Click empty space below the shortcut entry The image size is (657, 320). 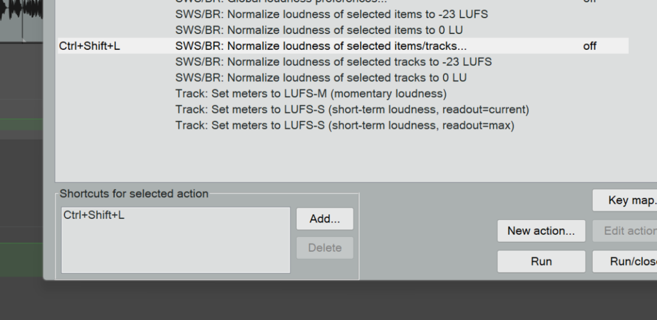tap(175, 249)
